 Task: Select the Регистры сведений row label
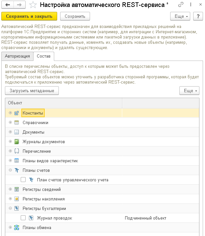coord(42,189)
